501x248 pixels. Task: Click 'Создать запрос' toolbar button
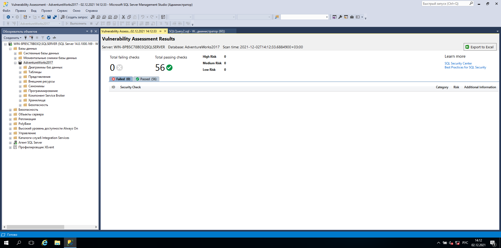coord(74,17)
